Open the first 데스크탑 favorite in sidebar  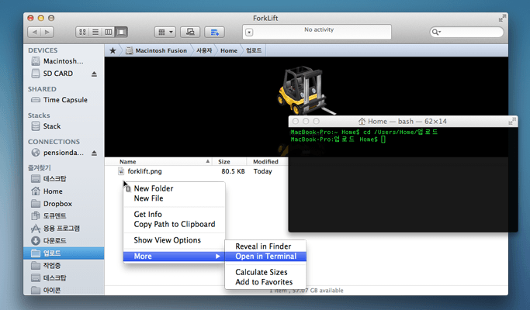pyautogui.click(x=49, y=179)
